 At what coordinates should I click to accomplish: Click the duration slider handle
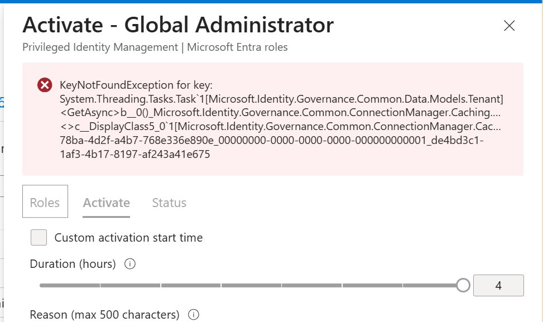pyautogui.click(x=463, y=285)
